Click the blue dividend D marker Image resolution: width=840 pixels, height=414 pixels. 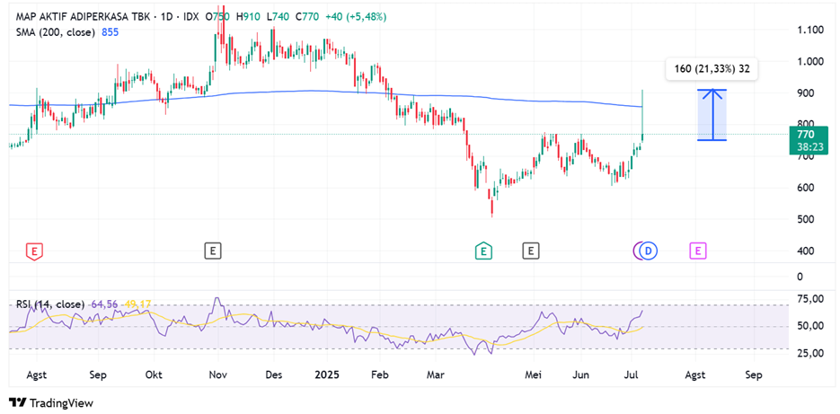pyautogui.click(x=649, y=251)
